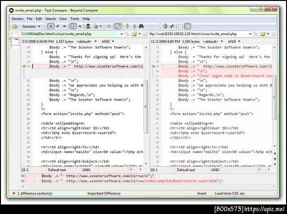Expand left file path history dropdown

point(121,34)
